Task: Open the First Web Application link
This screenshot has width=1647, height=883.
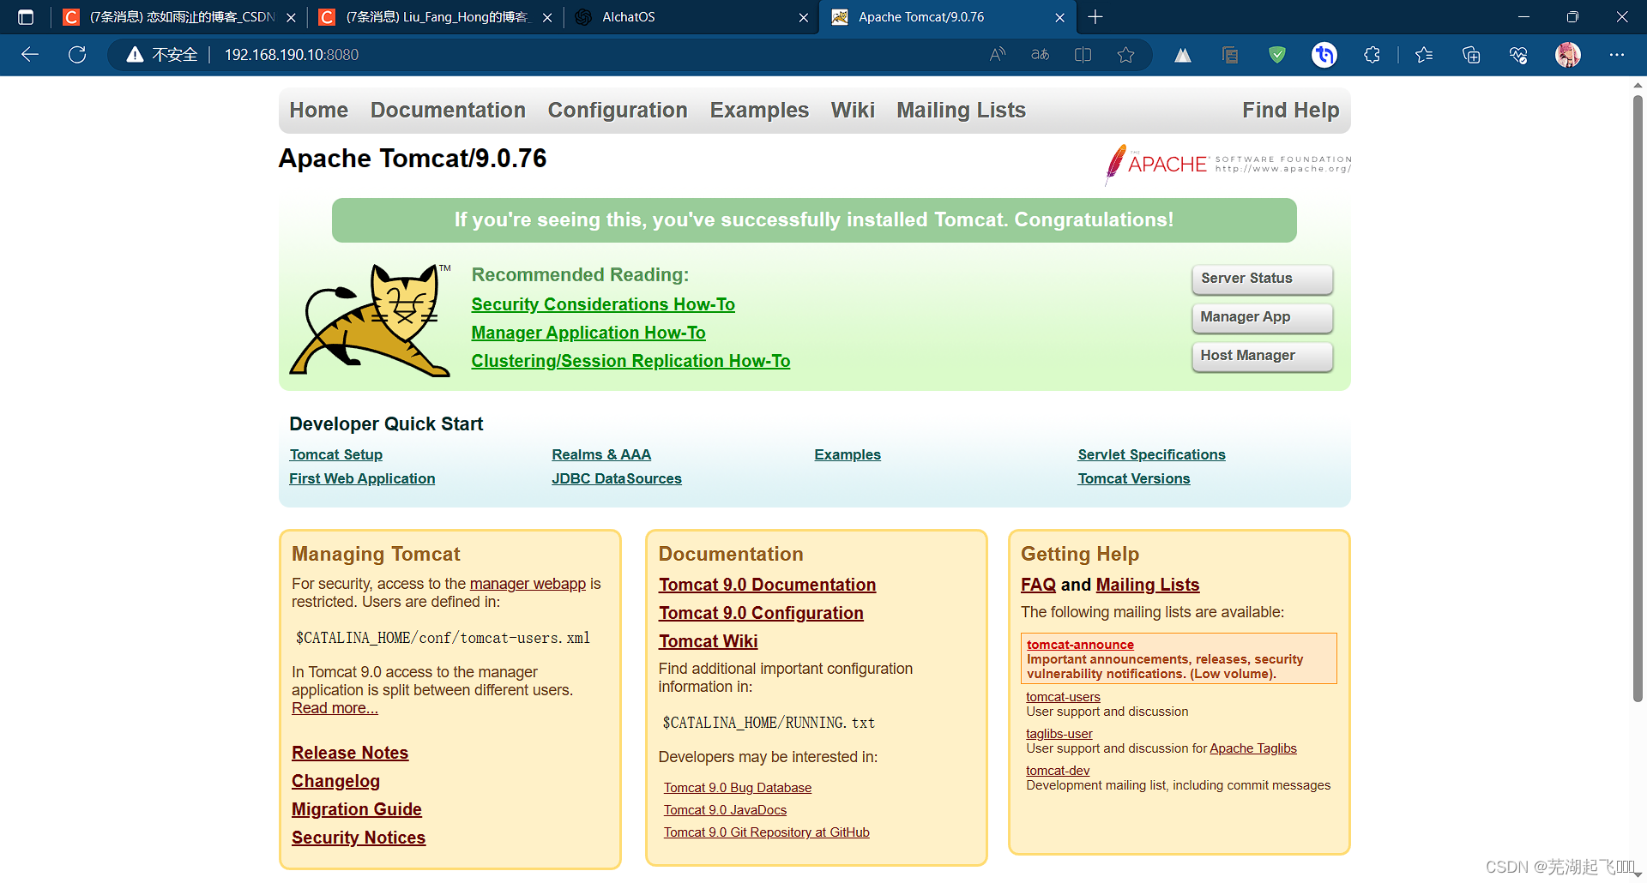Action: [x=362, y=478]
